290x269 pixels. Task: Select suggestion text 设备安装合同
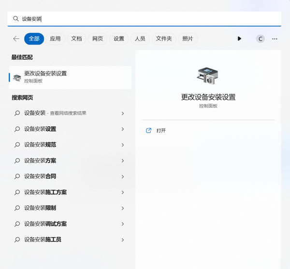pos(40,176)
